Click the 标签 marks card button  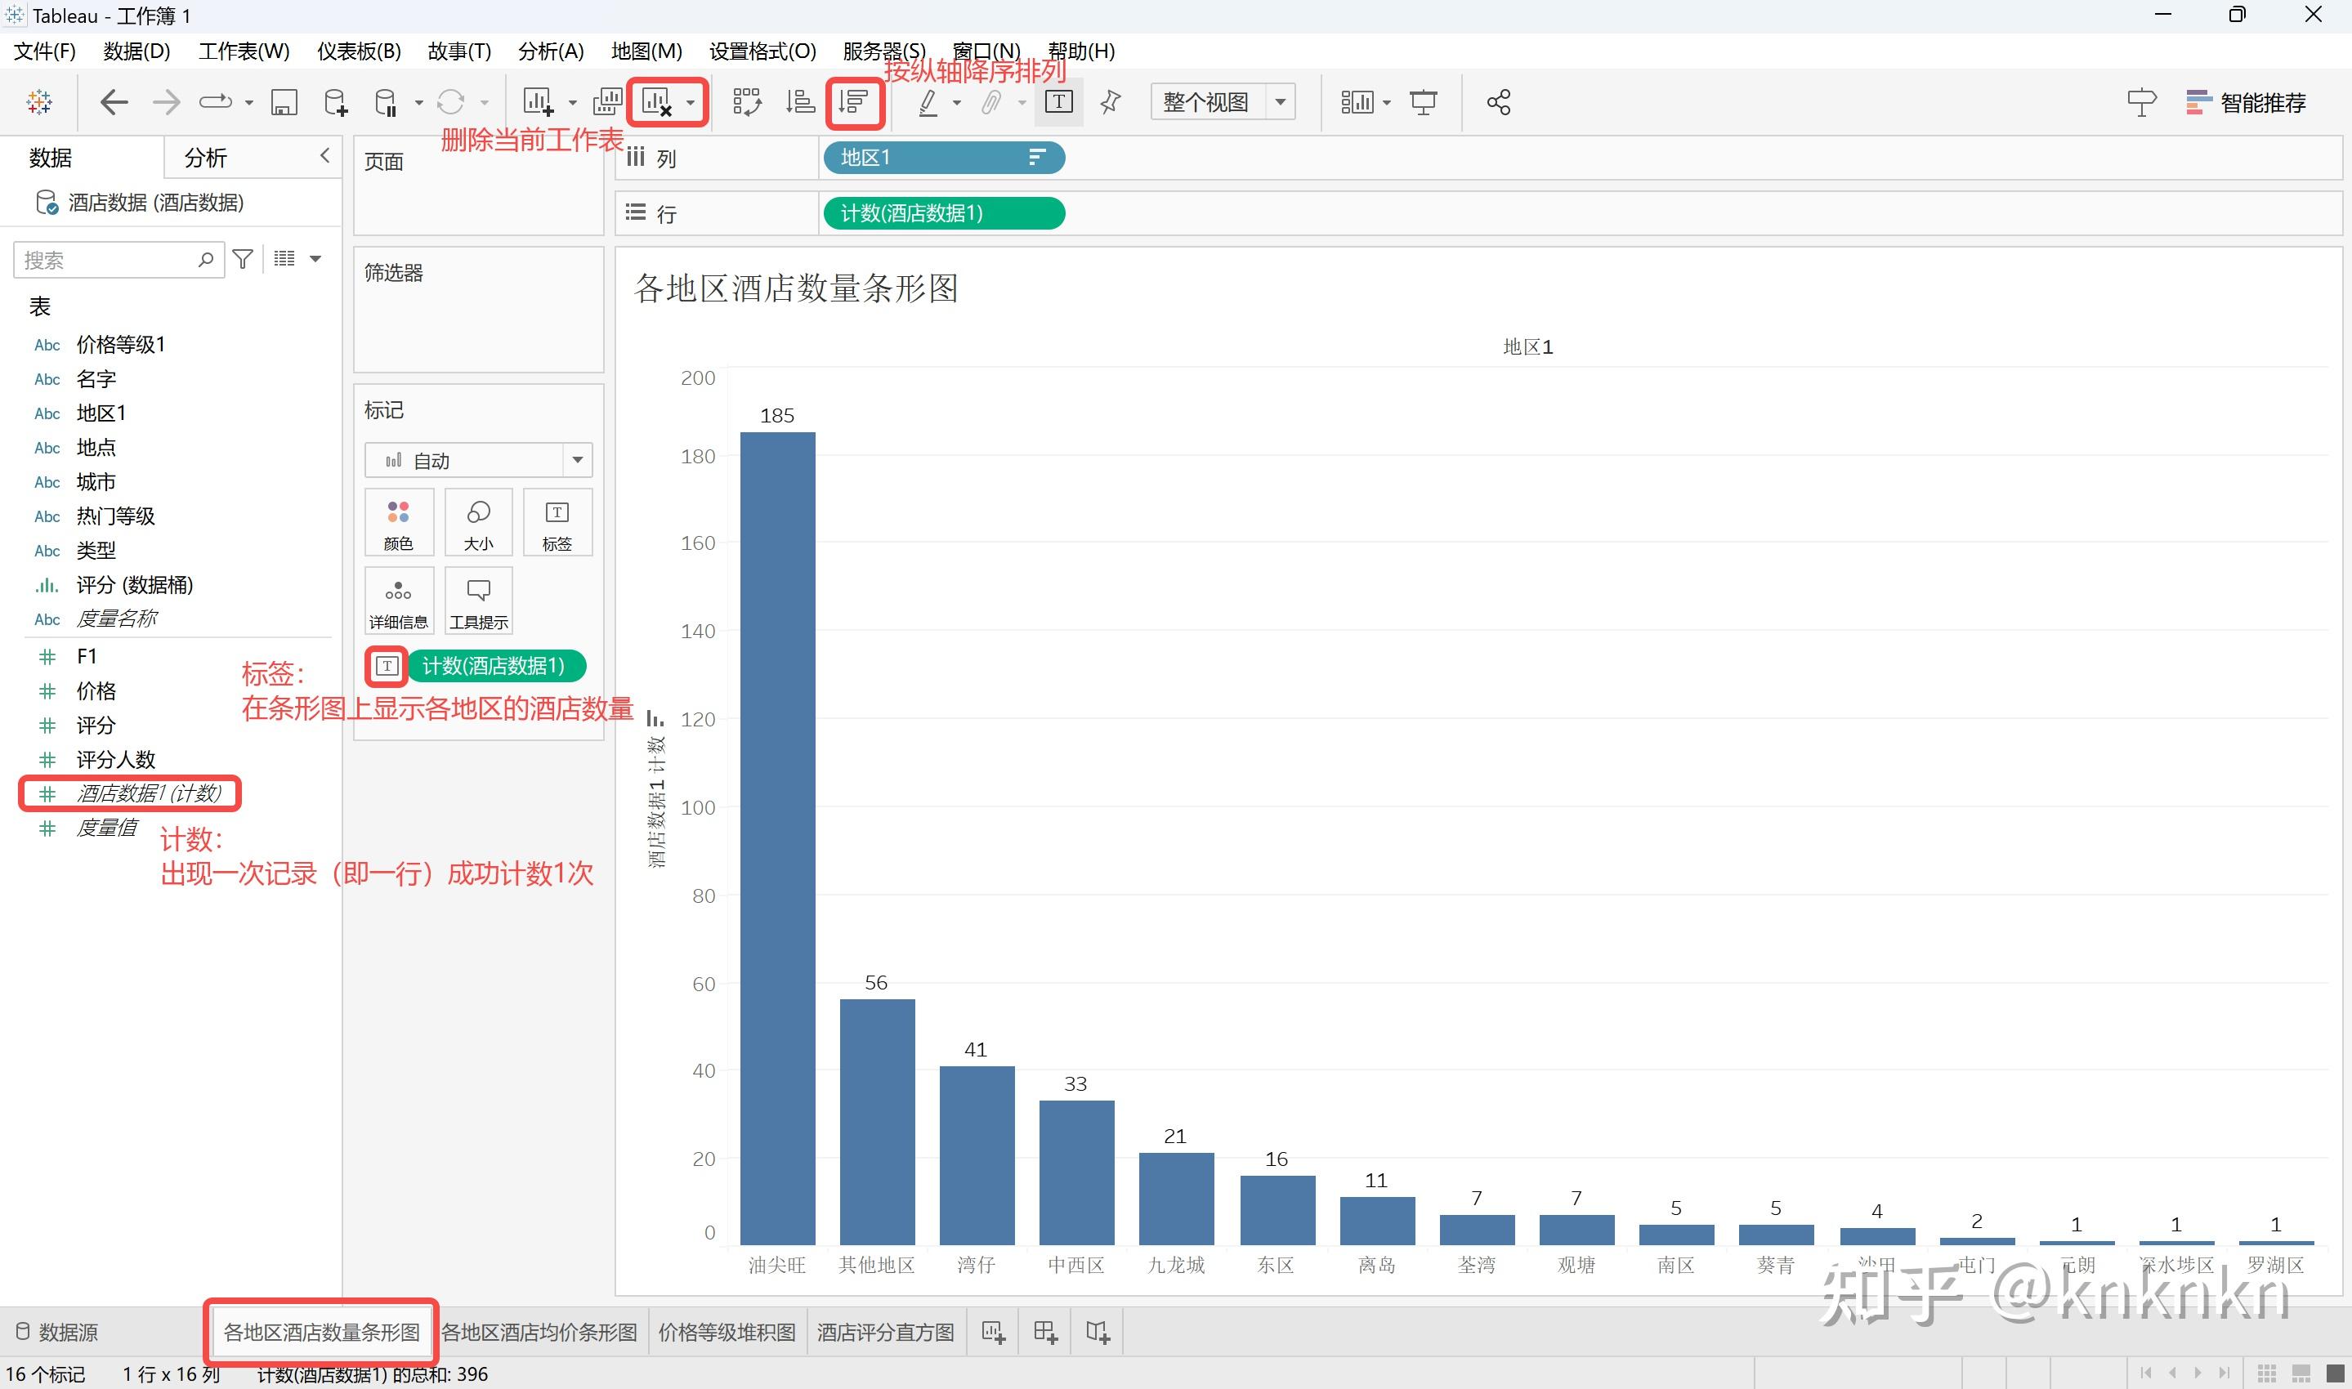[557, 522]
